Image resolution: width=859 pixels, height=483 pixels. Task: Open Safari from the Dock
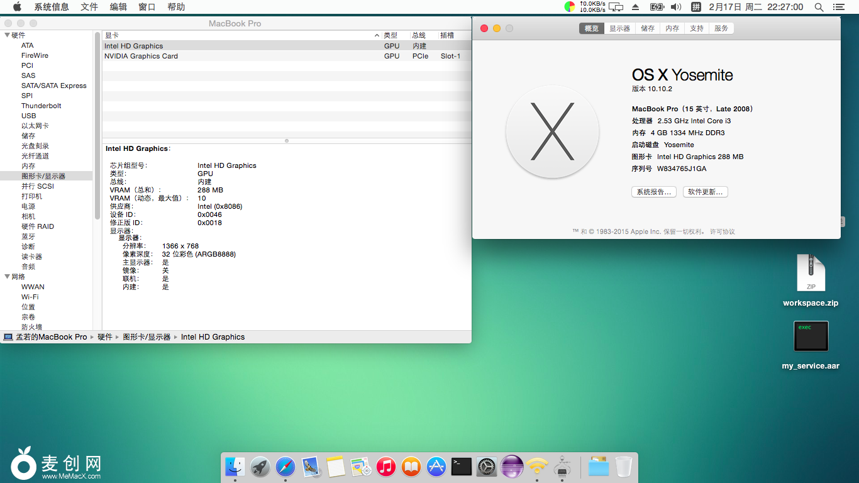[x=285, y=467]
